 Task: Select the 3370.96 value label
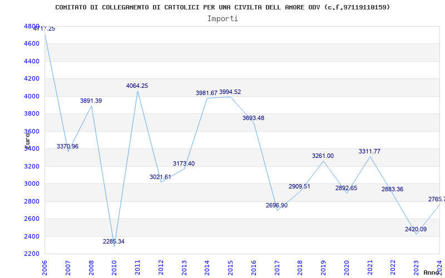click(x=67, y=146)
